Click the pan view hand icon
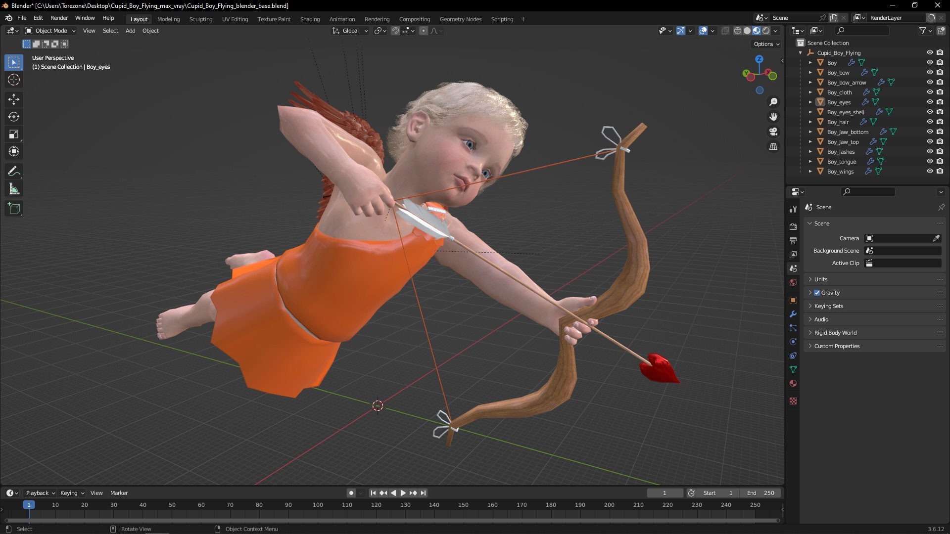950x534 pixels. pyautogui.click(x=773, y=117)
